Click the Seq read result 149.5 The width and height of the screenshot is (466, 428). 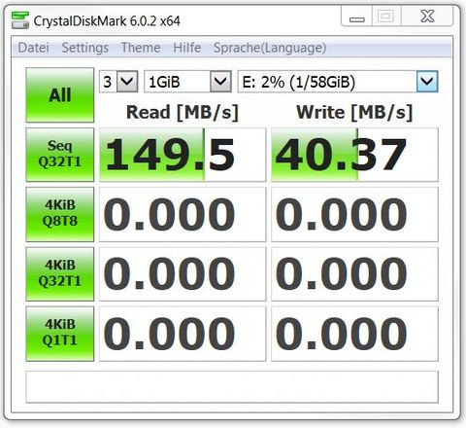[x=183, y=155]
